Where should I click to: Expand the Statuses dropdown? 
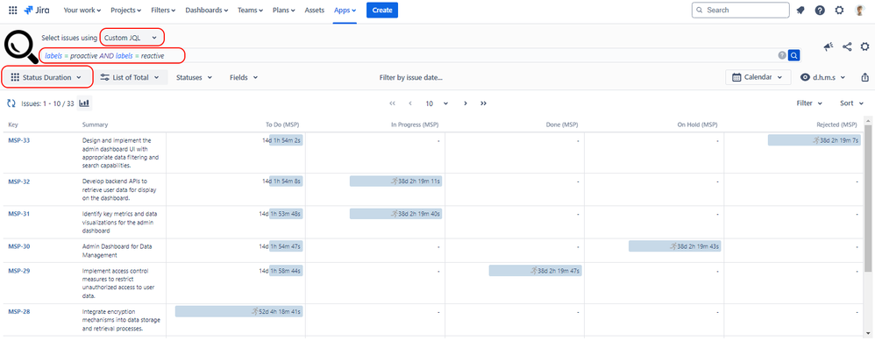[x=194, y=77]
